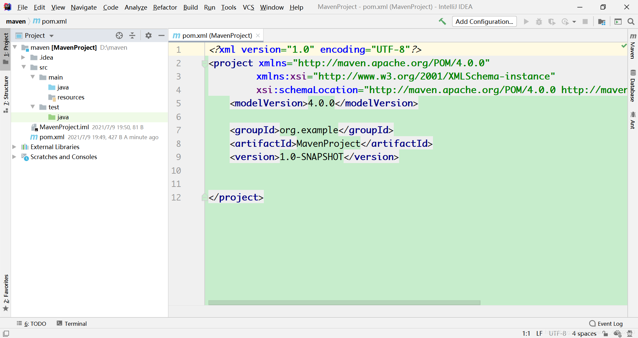Select MavenProject.iml file
The width and height of the screenshot is (638, 338).
click(64, 127)
